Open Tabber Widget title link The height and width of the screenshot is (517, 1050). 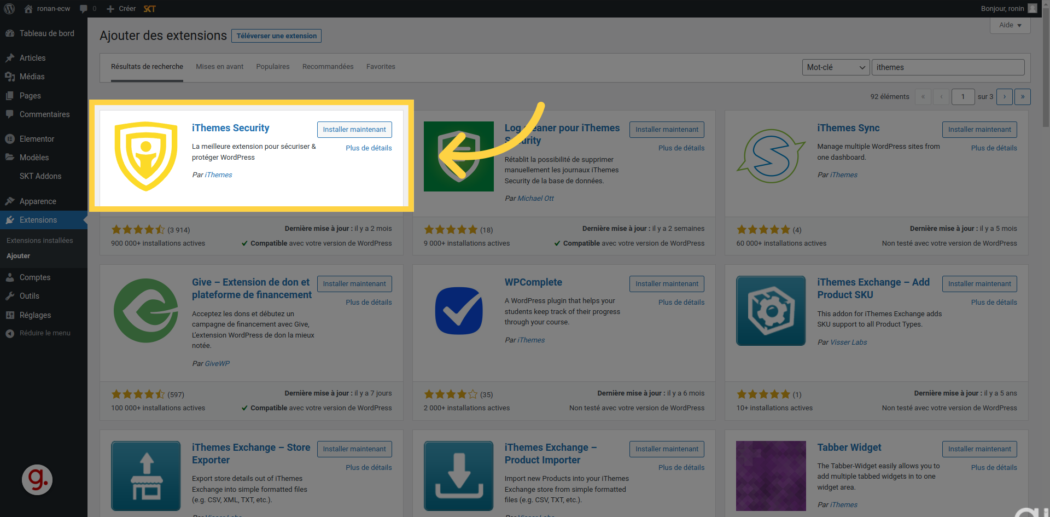pos(849,448)
